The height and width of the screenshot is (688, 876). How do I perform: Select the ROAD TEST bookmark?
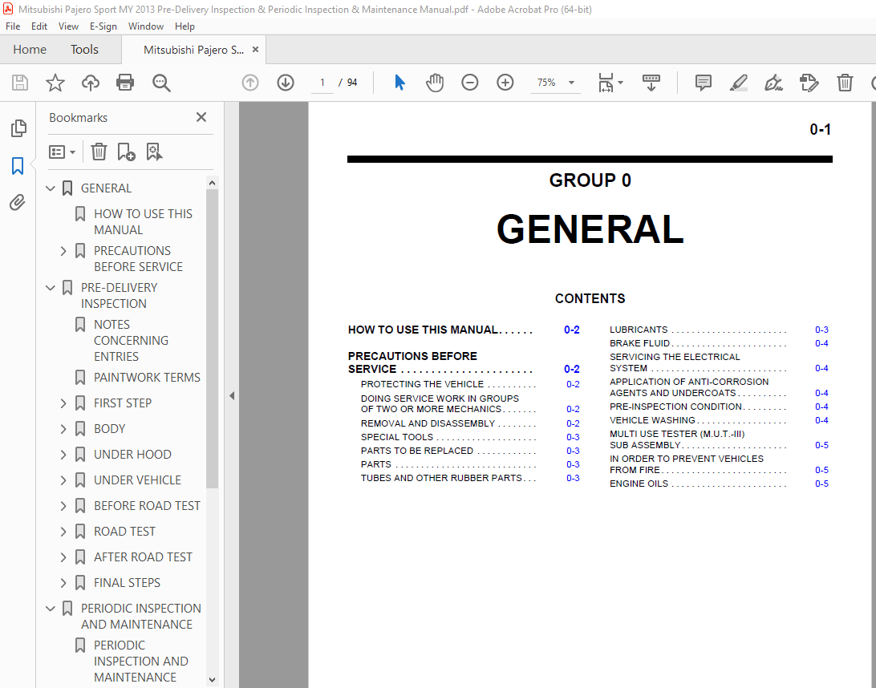124,532
